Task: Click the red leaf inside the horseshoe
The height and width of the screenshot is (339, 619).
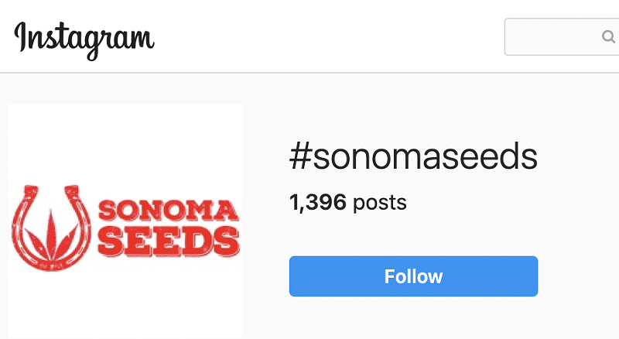Action: 51,236
